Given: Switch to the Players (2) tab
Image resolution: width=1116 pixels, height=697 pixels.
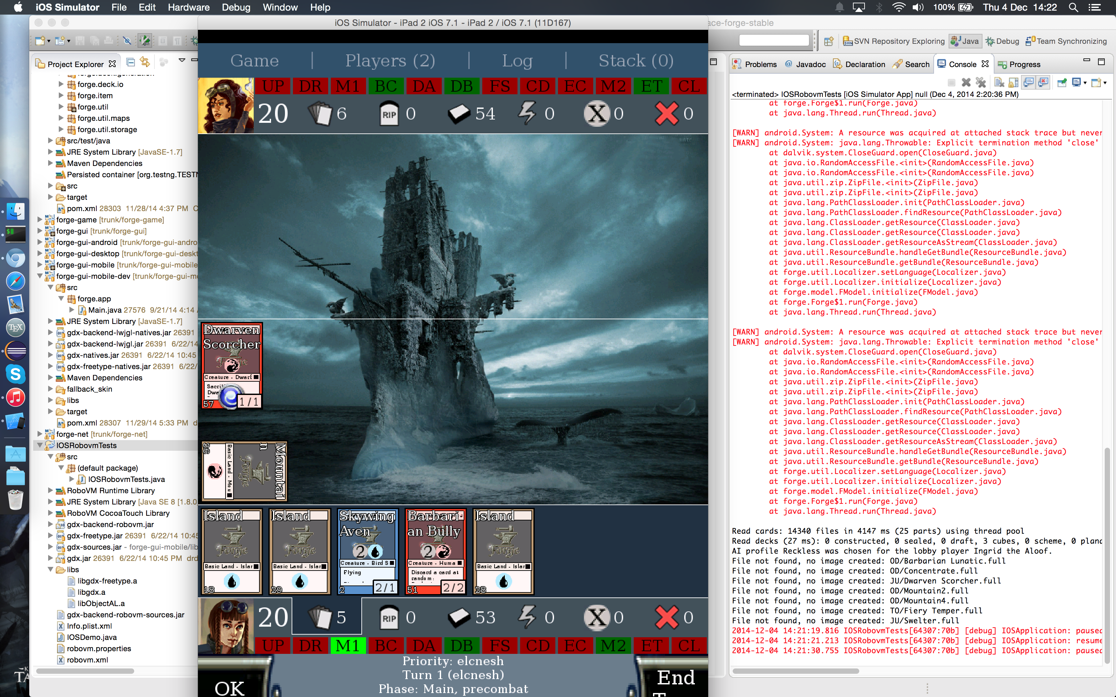Looking at the screenshot, I should [390, 61].
